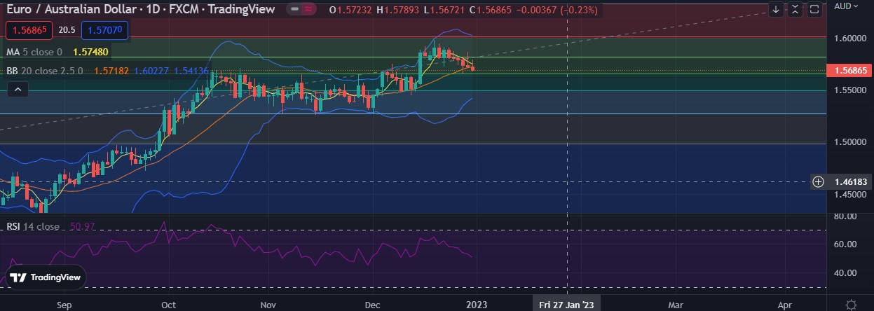Click the Oct label on the time axis
This screenshot has height=311, width=874.
168,305
